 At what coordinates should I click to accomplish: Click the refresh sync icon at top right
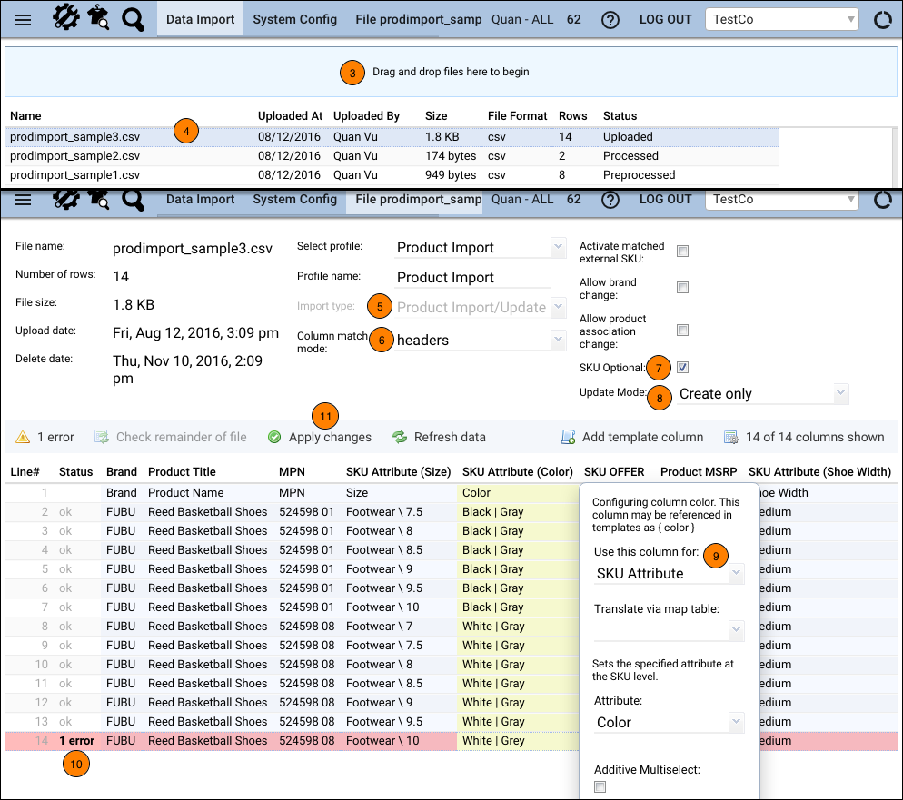(x=882, y=18)
